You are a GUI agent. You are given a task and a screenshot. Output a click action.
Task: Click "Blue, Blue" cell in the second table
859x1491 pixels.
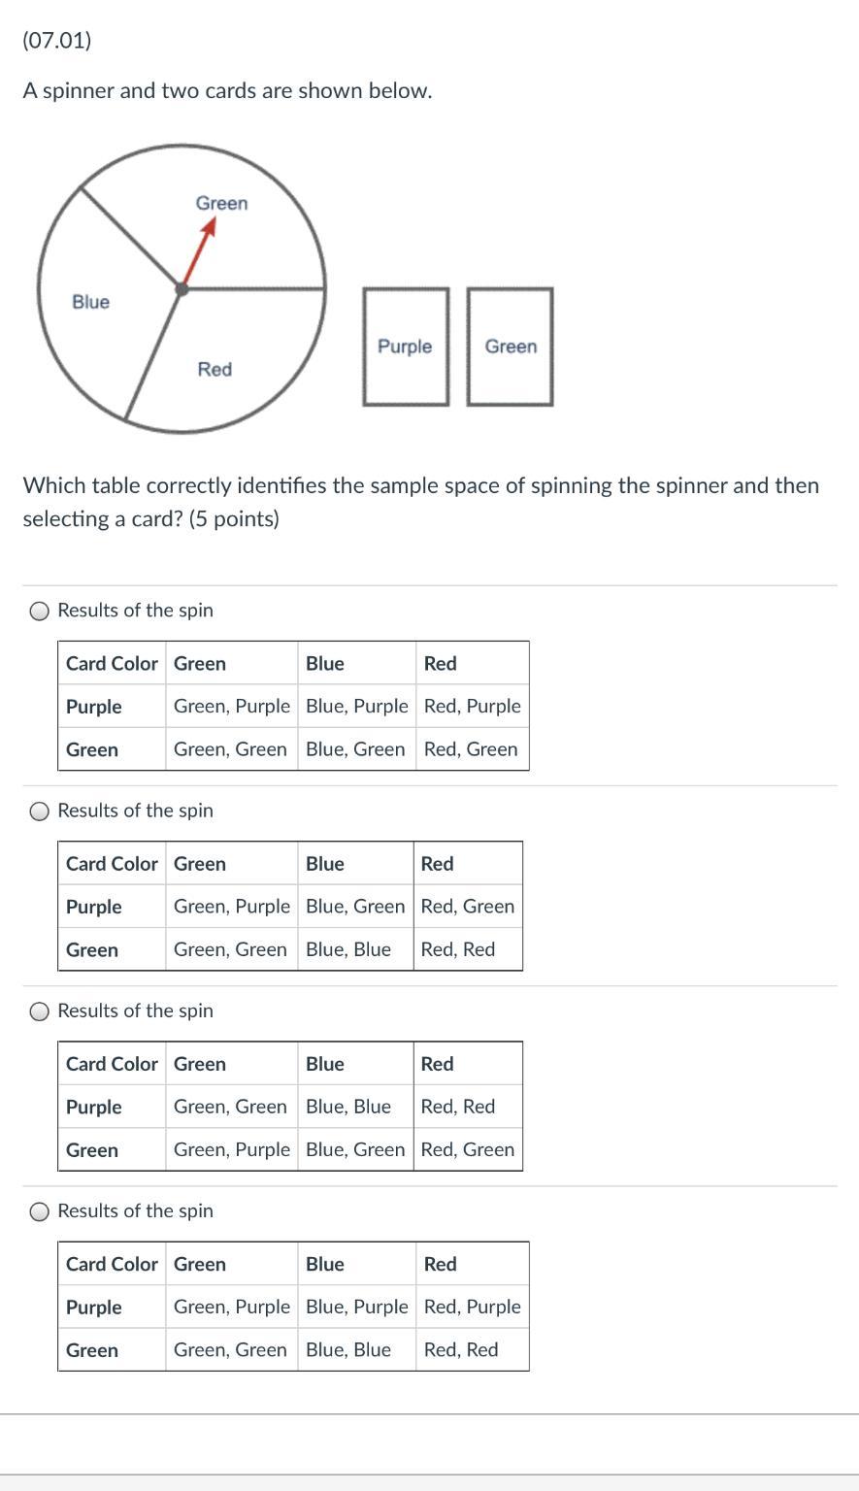coord(348,949)
